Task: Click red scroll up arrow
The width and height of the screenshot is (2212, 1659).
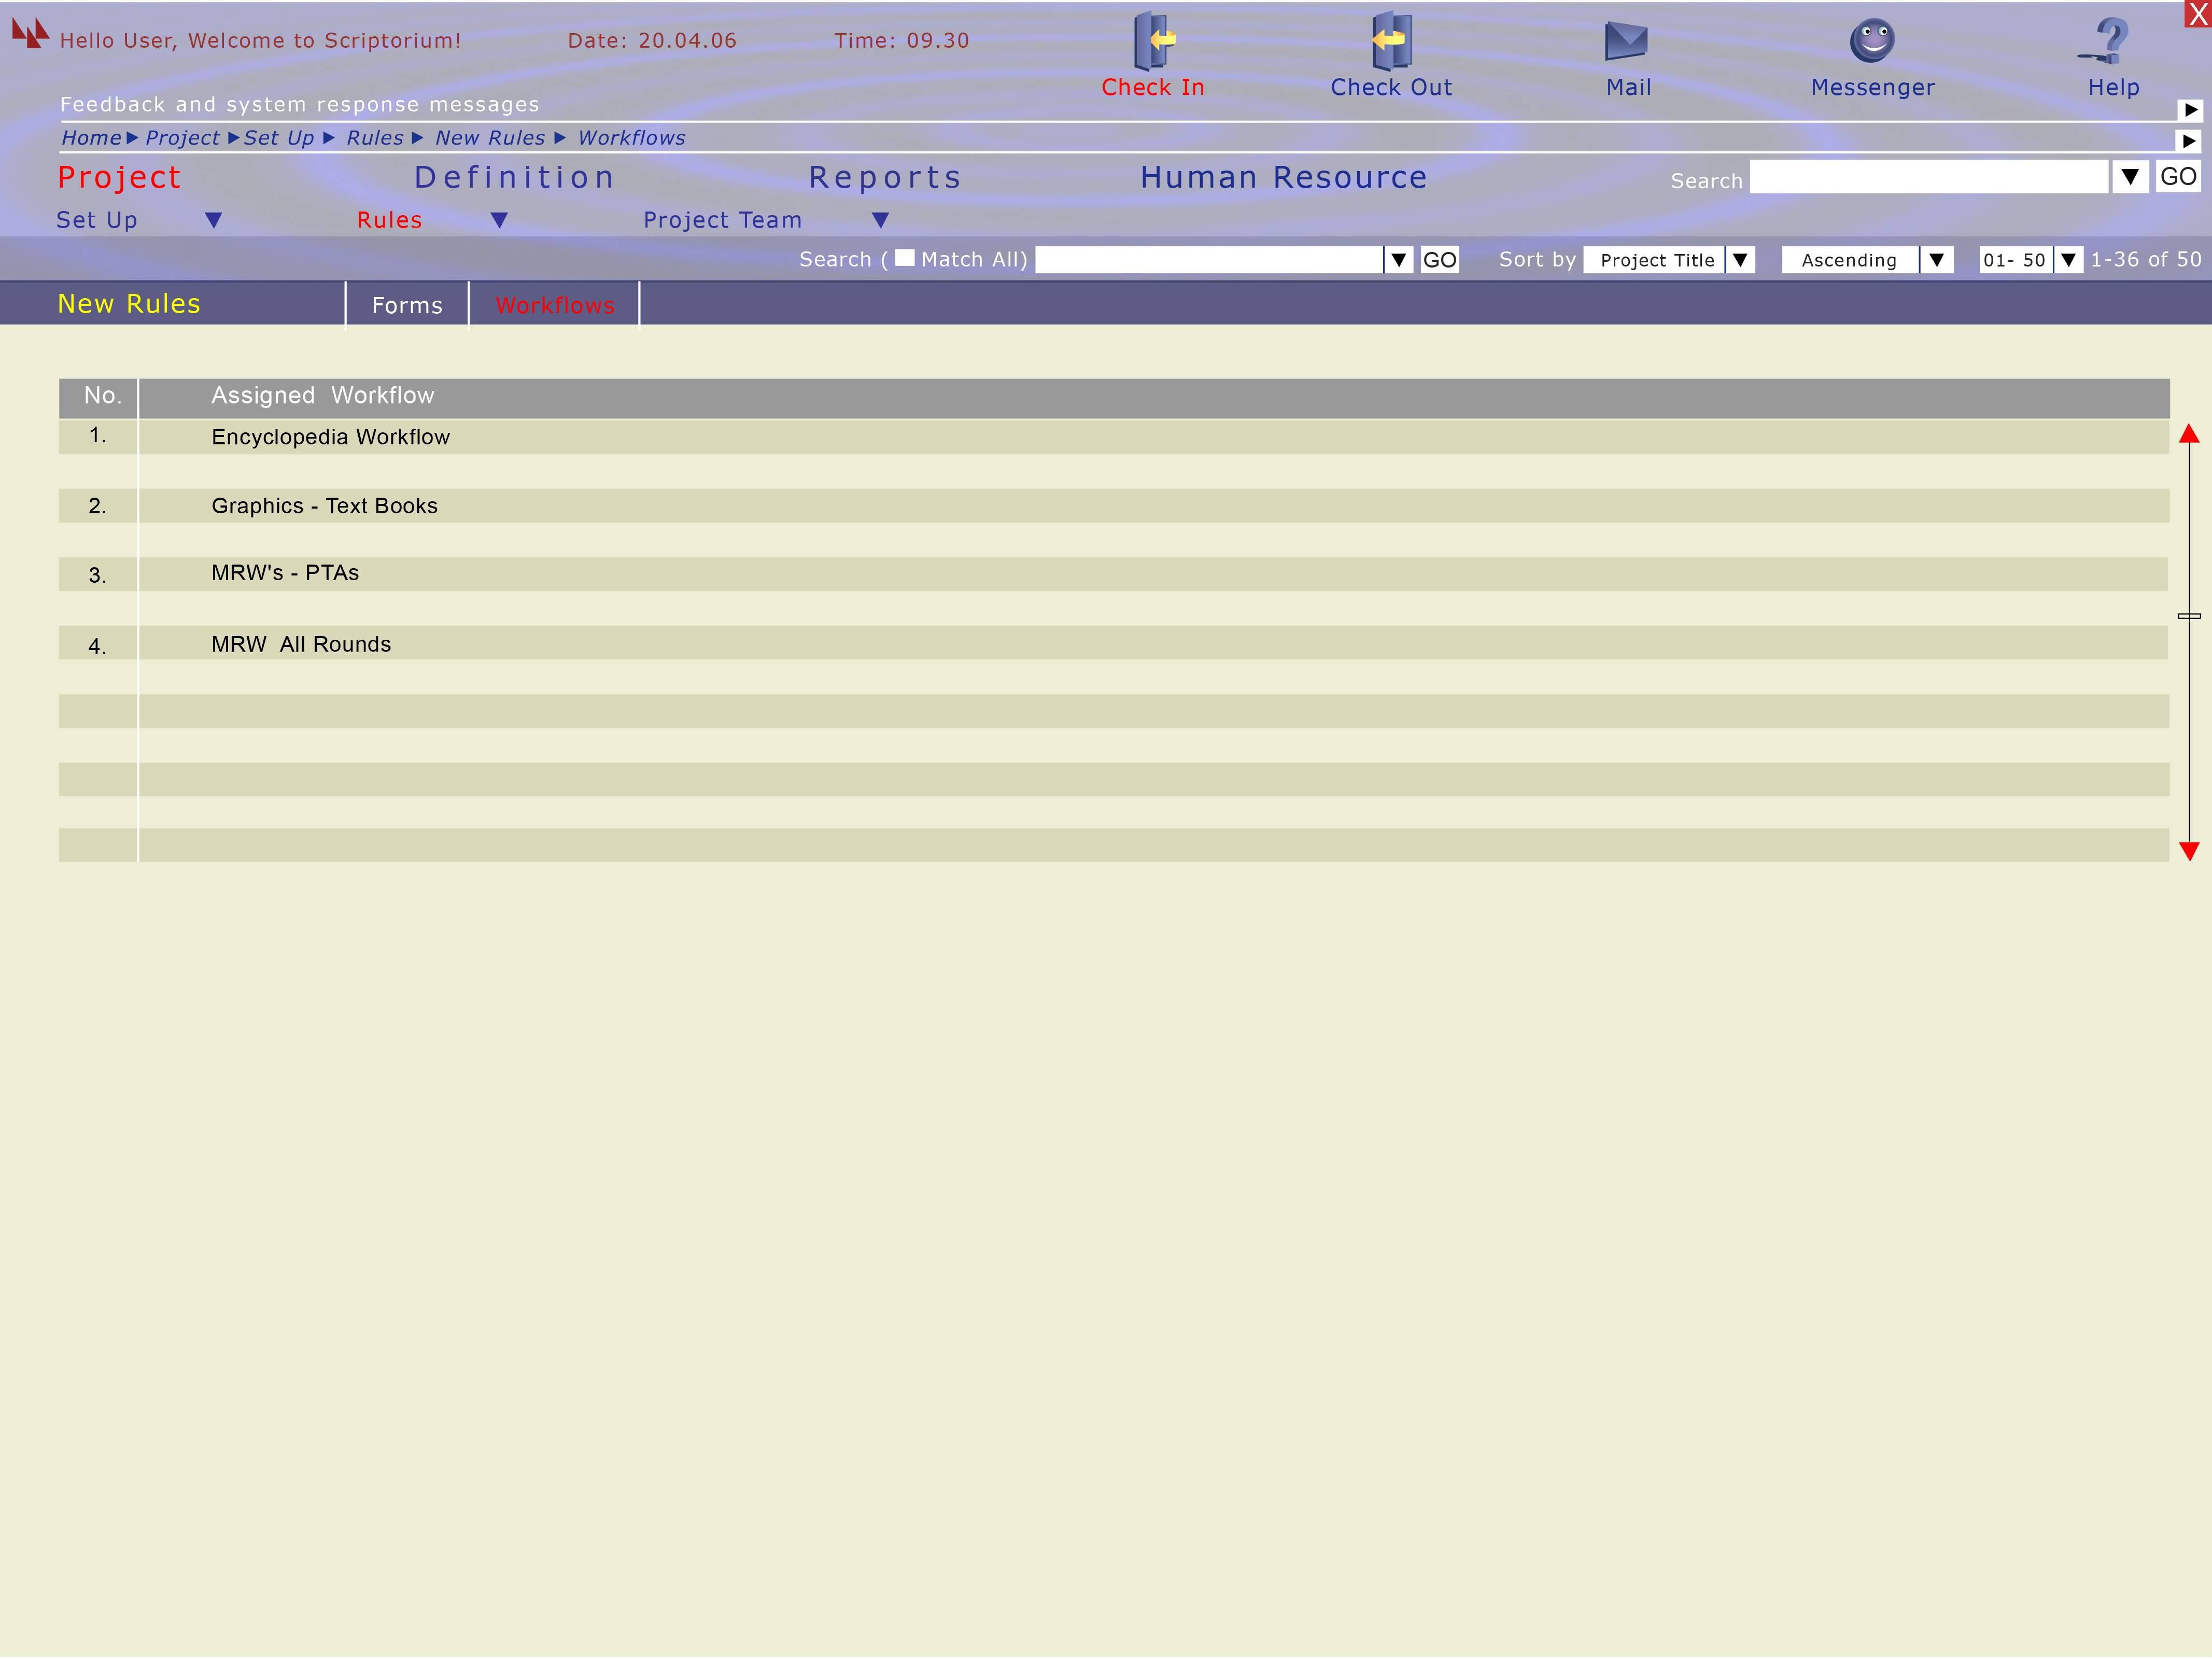Action: [2189, 434]
